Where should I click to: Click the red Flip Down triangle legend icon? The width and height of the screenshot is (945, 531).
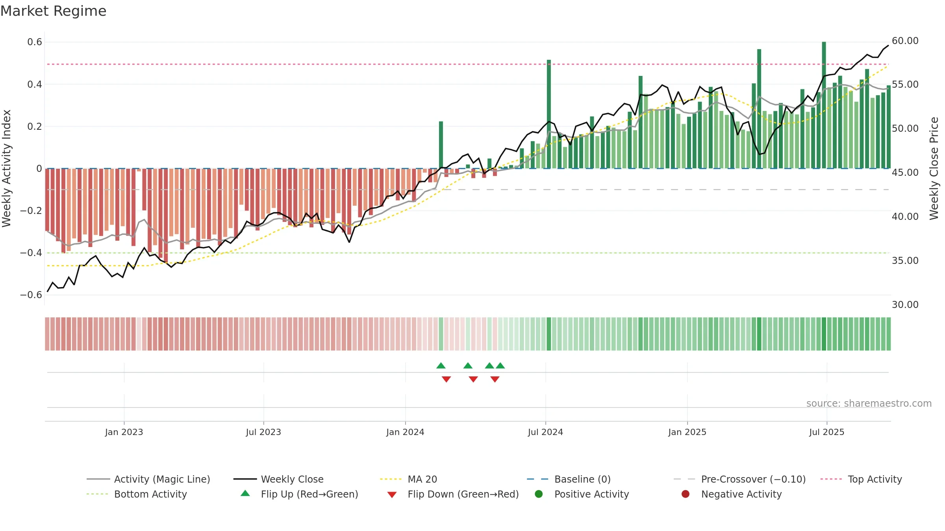pyautogui.click(x=392, y=495)
